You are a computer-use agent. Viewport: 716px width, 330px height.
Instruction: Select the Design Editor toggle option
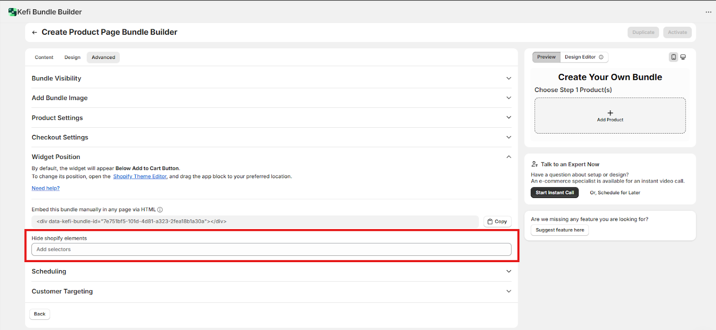tap(580, 57)
